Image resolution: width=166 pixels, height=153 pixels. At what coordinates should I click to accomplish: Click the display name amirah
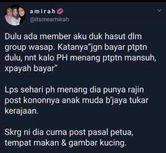42,11
